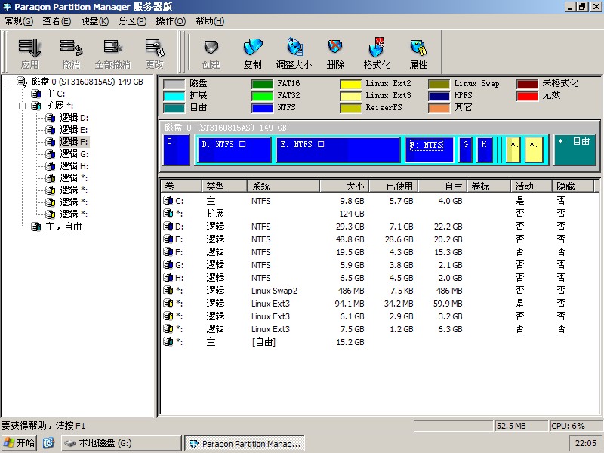Click the Paragon Partition Manager taskbar button
Viewport: 604px width, 453px height.
coord(245,443)
